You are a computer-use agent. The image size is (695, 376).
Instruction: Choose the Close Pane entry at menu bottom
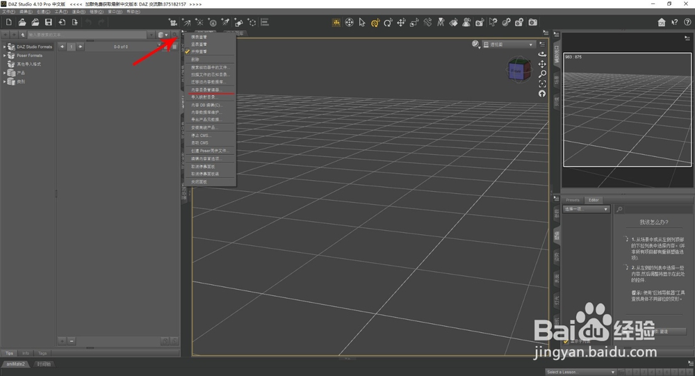(209, 182)
